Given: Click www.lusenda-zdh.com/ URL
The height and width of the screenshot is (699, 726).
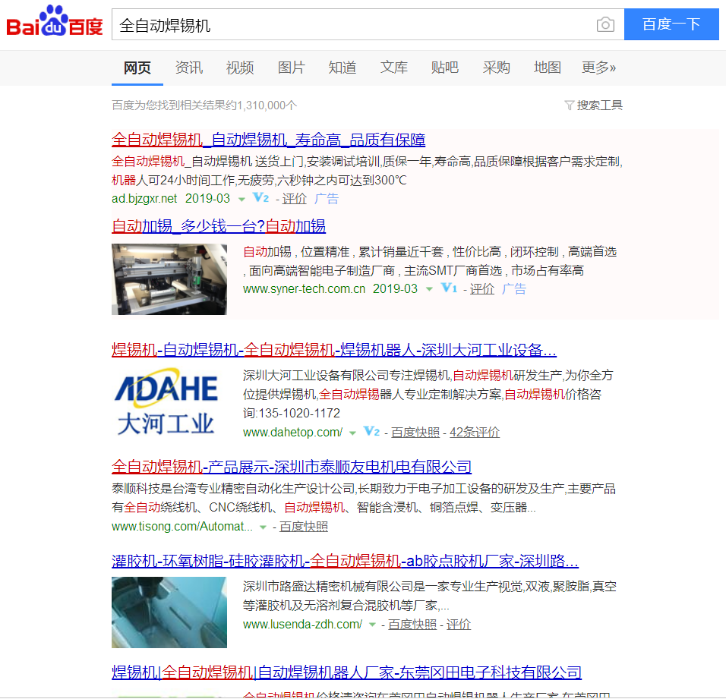Looking at the screenshot, I should pos(303,624).
